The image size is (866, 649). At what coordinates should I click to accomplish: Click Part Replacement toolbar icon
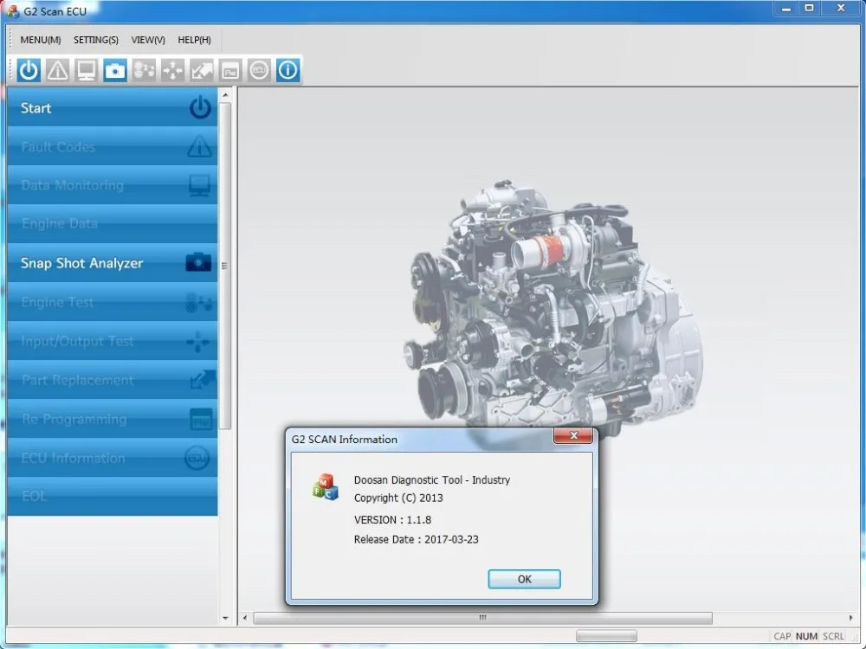click(x=202, y=70)
